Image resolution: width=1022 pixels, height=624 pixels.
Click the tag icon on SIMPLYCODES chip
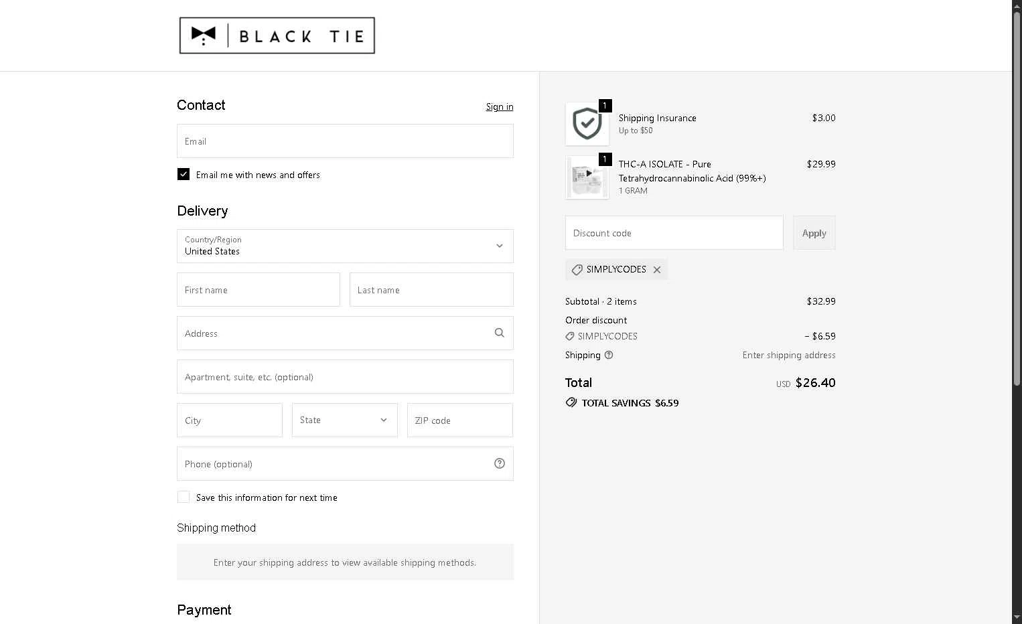coord(577,270)
